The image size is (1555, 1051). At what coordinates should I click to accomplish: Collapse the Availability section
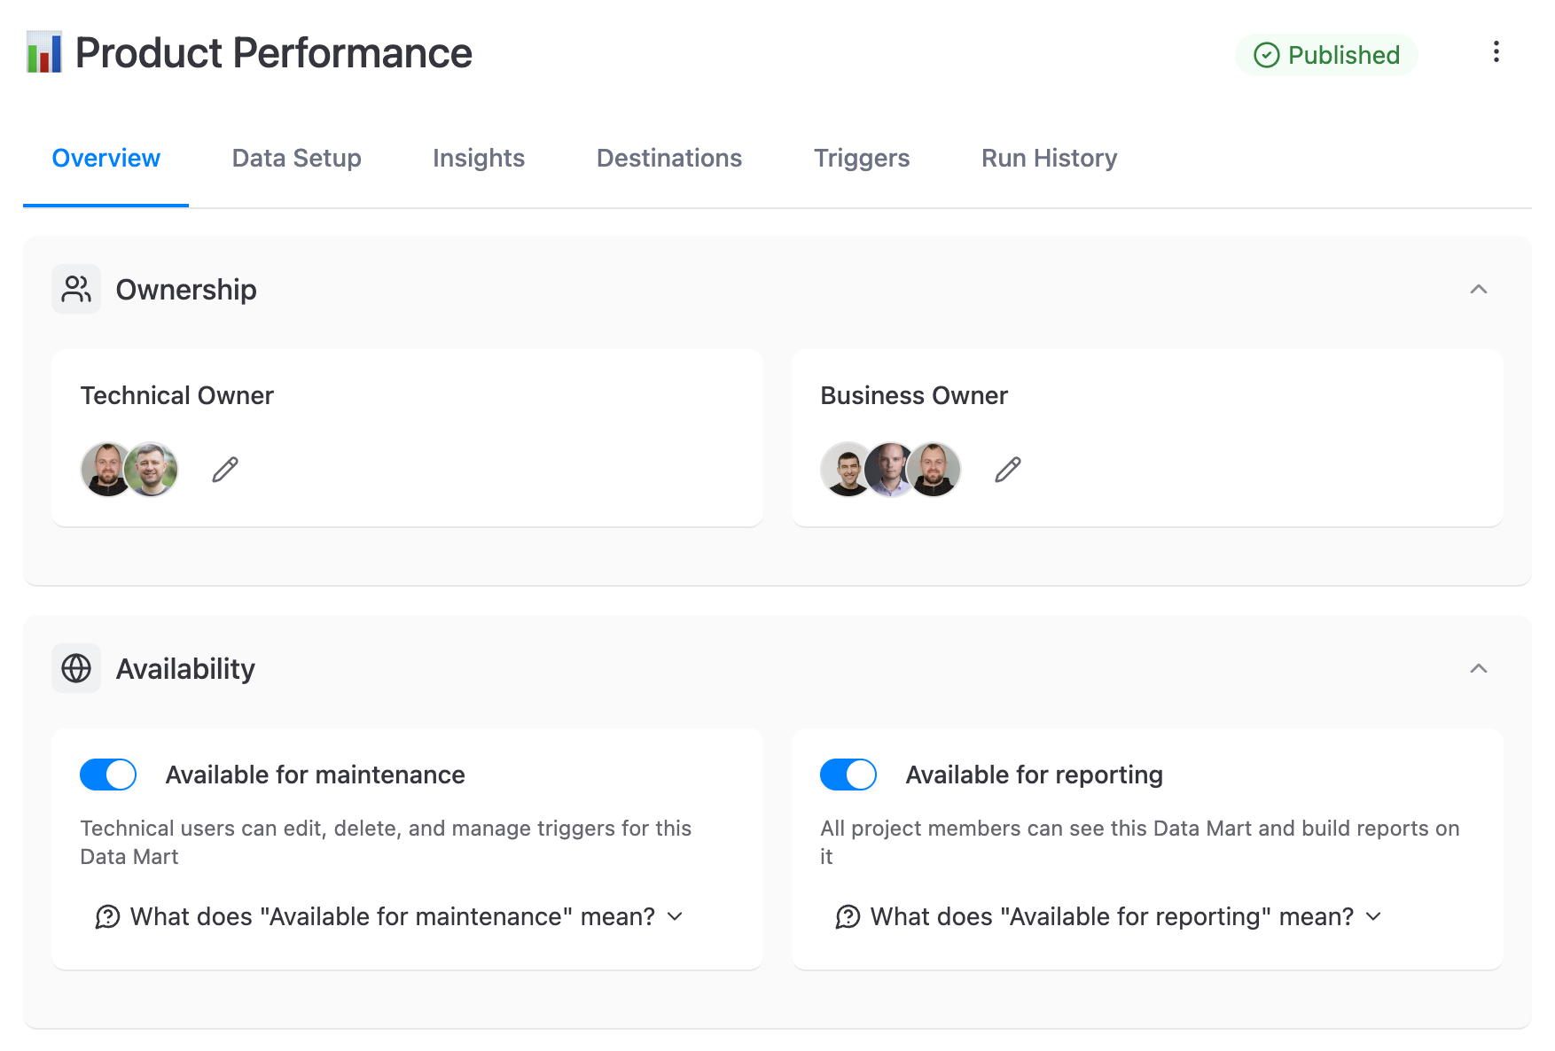coord(1478,669)
